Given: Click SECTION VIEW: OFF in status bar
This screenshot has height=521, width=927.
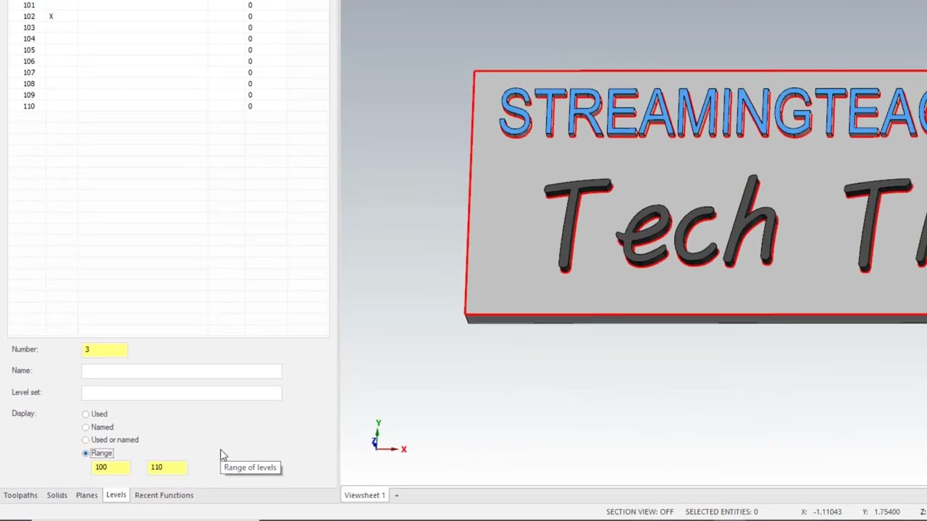Looking at the screenshot, I should coord(639,512).
